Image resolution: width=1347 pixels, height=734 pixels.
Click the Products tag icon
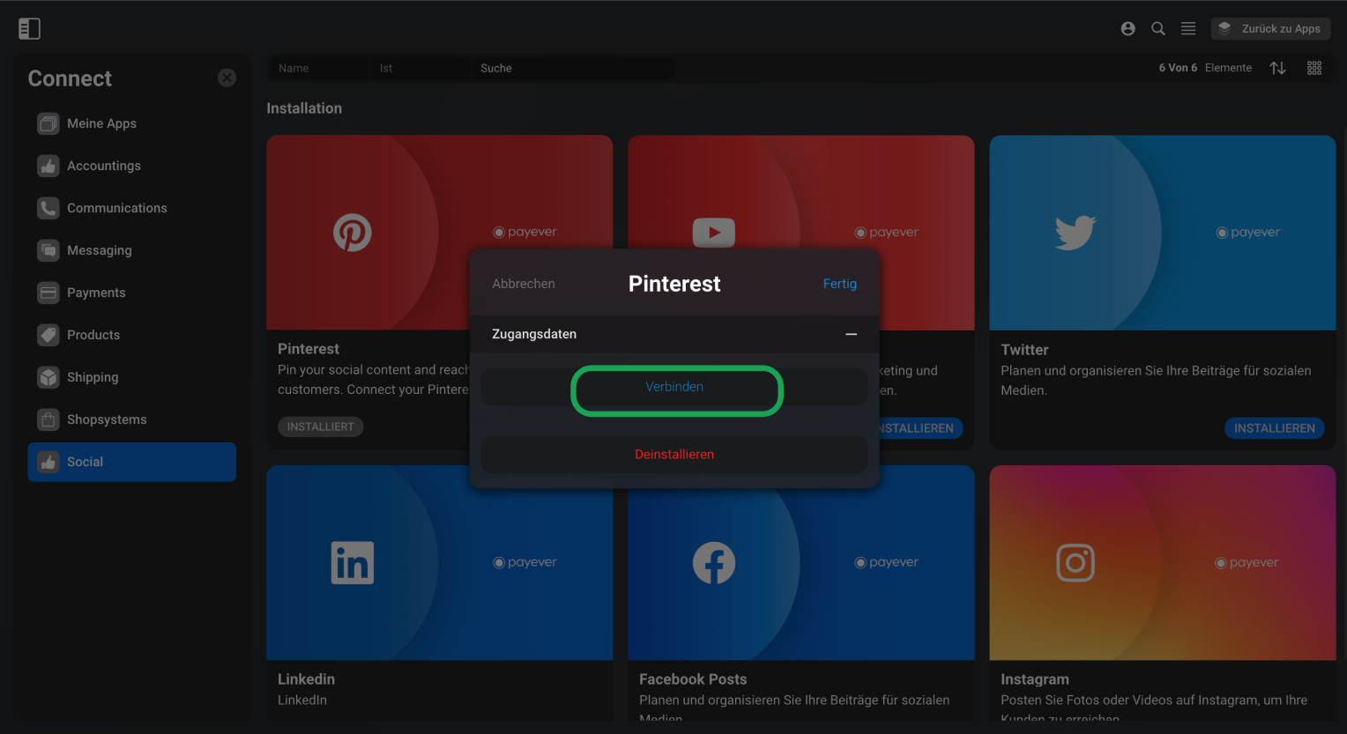tap(48, 335)
